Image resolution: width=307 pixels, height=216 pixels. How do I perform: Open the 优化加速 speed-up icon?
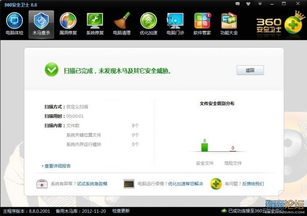[148, 24]
